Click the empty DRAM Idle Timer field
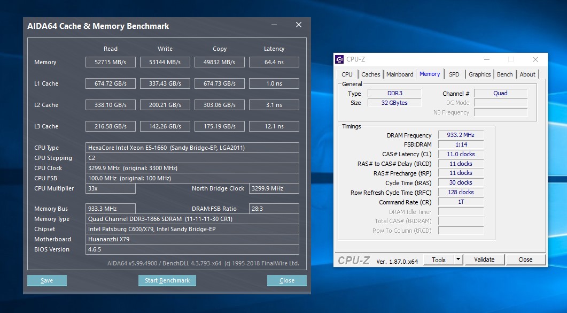Viewport: 567px width, 313px height. click(x=461, y=211)
